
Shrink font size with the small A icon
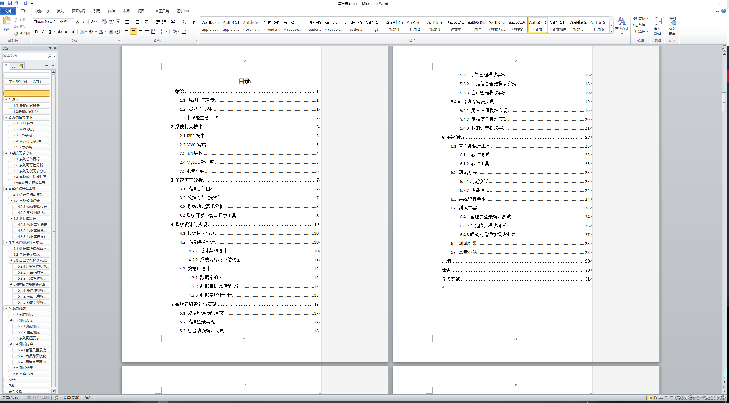[x=84, y=22]
